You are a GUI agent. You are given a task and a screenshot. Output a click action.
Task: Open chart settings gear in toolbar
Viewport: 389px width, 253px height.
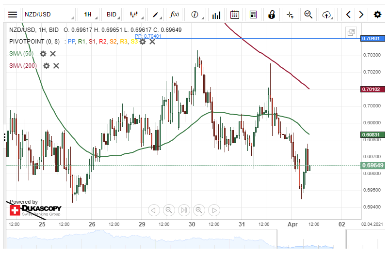tap(377, 15)
